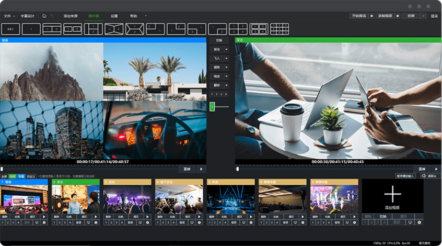
Task: Toggle the 暂停播放输入 button
Action: [x=405, y=176]
